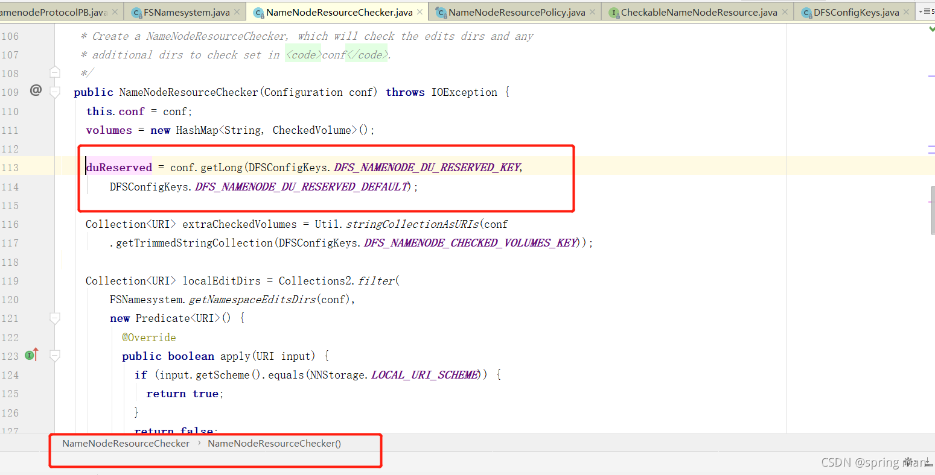Collapse the constructor fold marker at line 109
The width and height of the screenshot is (935, 475).
[x=55, y=92]
